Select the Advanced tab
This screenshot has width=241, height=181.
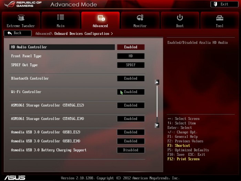click(x=101, y=20)
